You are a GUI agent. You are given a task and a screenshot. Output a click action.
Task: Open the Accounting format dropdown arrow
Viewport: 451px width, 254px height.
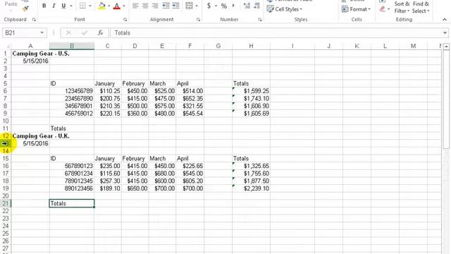(216, 6)
